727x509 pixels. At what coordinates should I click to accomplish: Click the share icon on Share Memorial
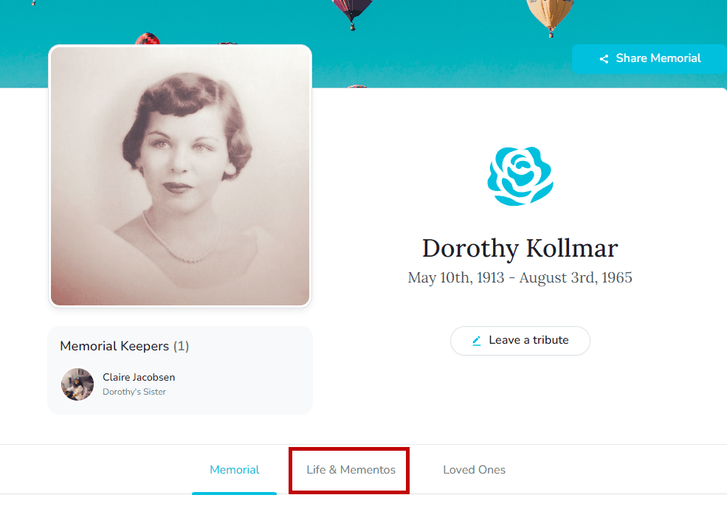click(x=604, y=59)
